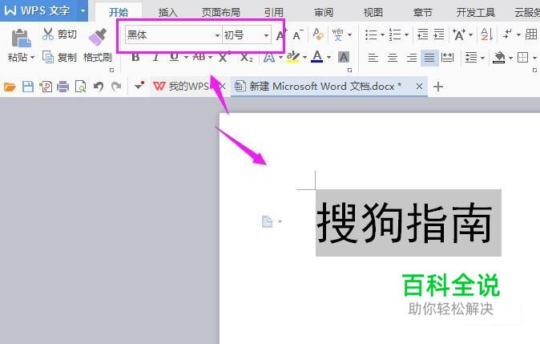Viewport: 540px width, 344px height.
Task: Apply text effects outline A
Action: click(x=269, y=57)
